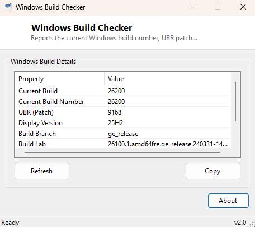Click the Windows Build Checker title bar icon
The image size is (255, 227).
[x=8, y=7]
